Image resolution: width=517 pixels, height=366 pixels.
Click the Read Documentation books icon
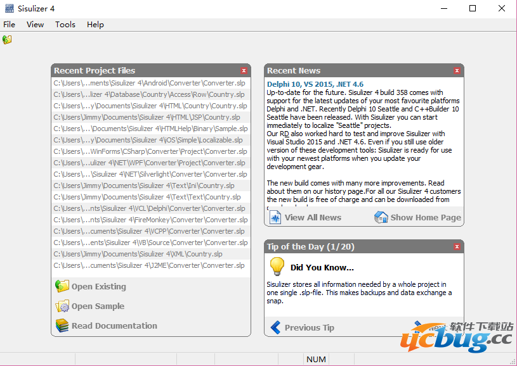[x=62, y=325]
